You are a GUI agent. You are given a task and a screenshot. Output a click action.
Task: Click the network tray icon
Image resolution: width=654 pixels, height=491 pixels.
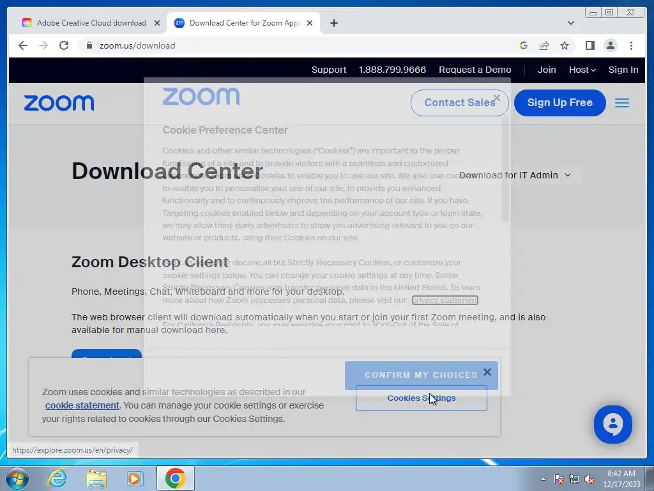(574, 479)
